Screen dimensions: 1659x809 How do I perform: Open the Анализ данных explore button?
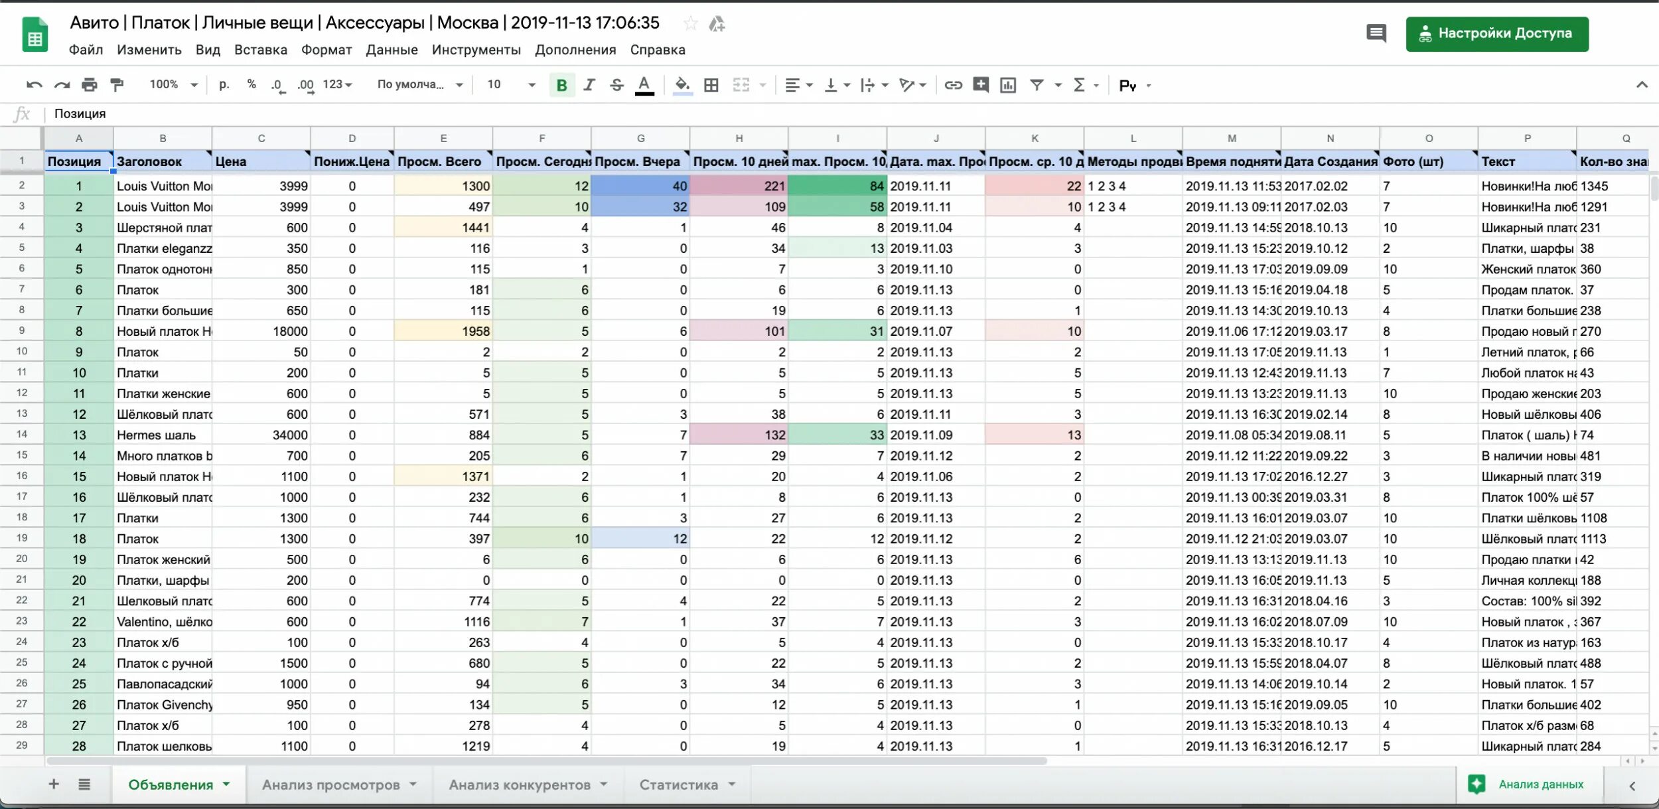(x=1528, y=784)
